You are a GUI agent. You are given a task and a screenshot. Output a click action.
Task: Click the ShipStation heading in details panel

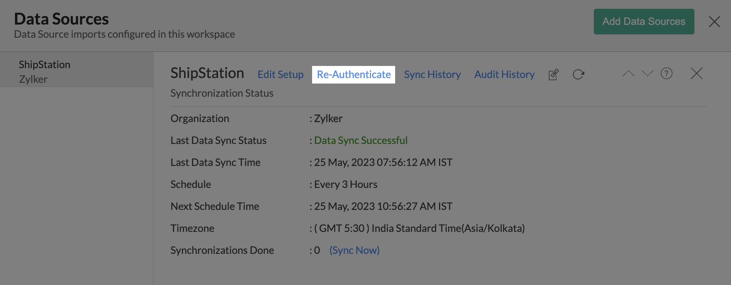207,73
